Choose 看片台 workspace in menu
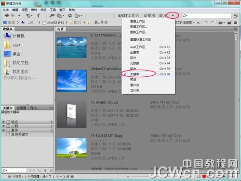The height and width of the screenshot is (181, 241). (x=148, y=85)
